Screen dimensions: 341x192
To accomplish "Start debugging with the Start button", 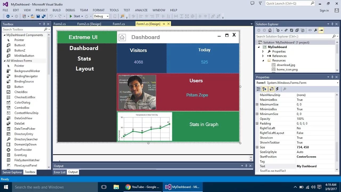I will (75, 16).
